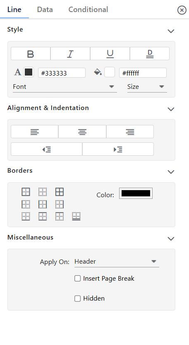Increase indentation with indent icon
The image size is (189, 345).
coord(118,149)
